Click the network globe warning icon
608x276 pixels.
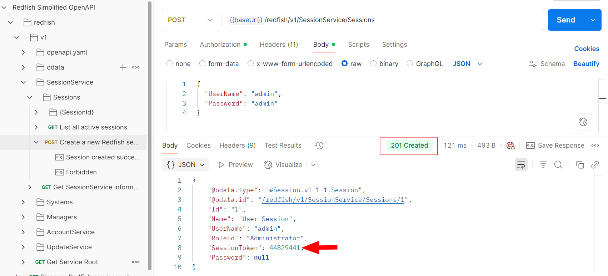(x=510, y=145)
